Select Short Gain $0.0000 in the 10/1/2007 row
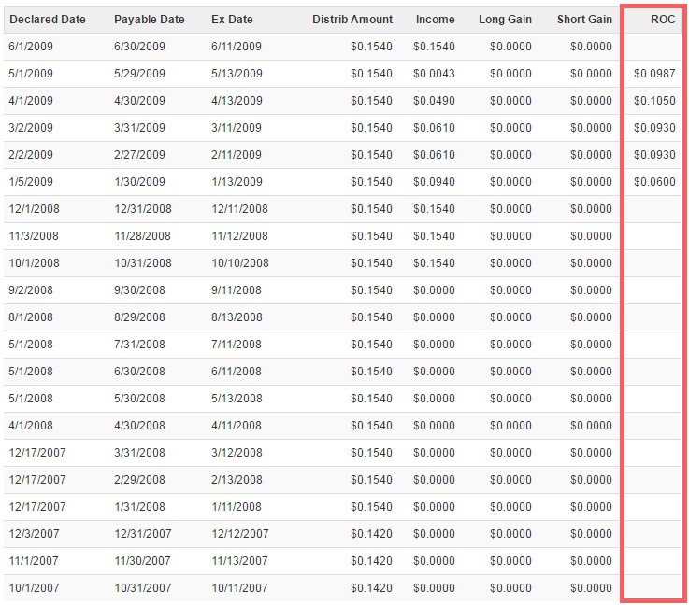The height and width of the screenshot is (605, 689). (591, 588)
